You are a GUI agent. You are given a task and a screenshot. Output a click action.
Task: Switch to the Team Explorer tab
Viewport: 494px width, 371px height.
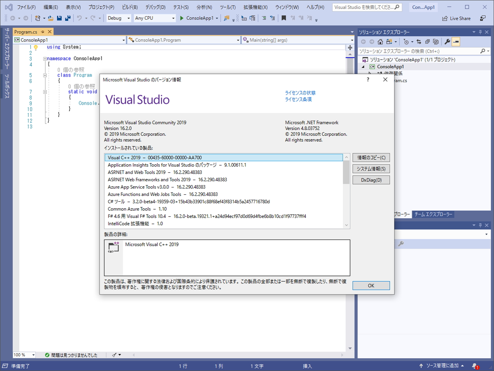[433, 214]
